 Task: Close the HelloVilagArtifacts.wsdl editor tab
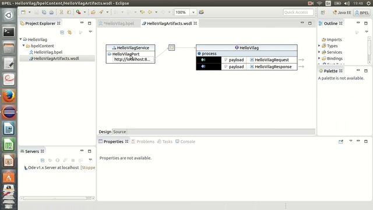[x=195, y=23]
